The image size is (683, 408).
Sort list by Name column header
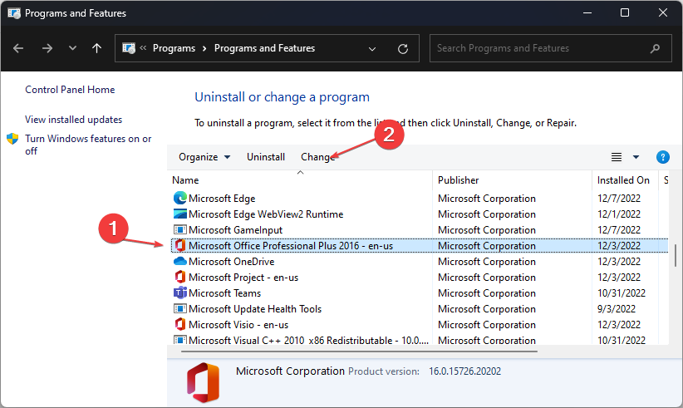pyautogui.click(x=185, y=180)
